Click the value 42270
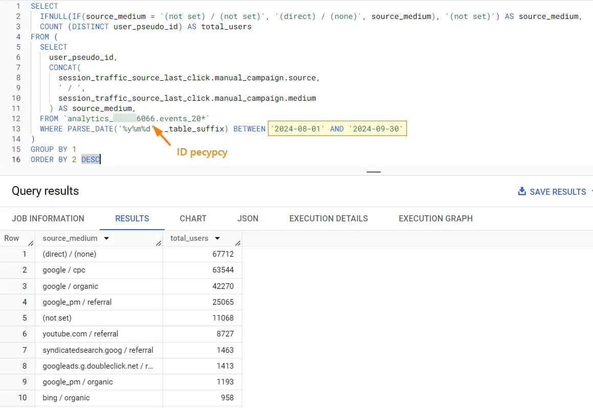 point(223,286)
